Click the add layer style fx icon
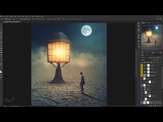The image size is (163, 122). [x=149, y=106]
